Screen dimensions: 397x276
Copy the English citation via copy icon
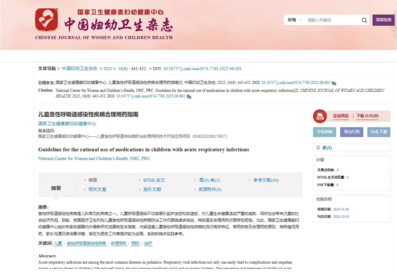[189, 97]
